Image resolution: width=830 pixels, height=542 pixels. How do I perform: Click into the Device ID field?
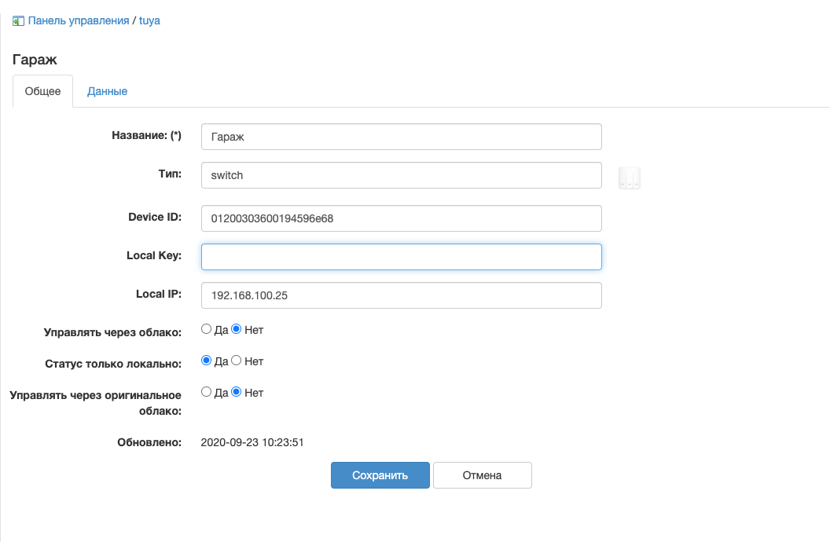(x=401, y=218)
